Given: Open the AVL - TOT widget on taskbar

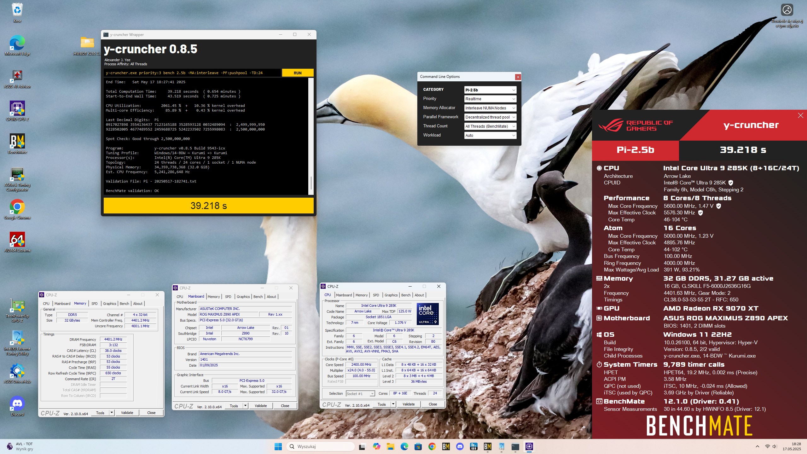Looking at the screenshot, I should click(x=20, y=446).
